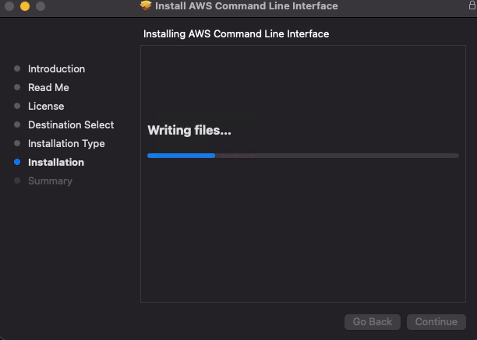Click the Writing files status text
Screen dimensions: 477x340
click(189, 130)
